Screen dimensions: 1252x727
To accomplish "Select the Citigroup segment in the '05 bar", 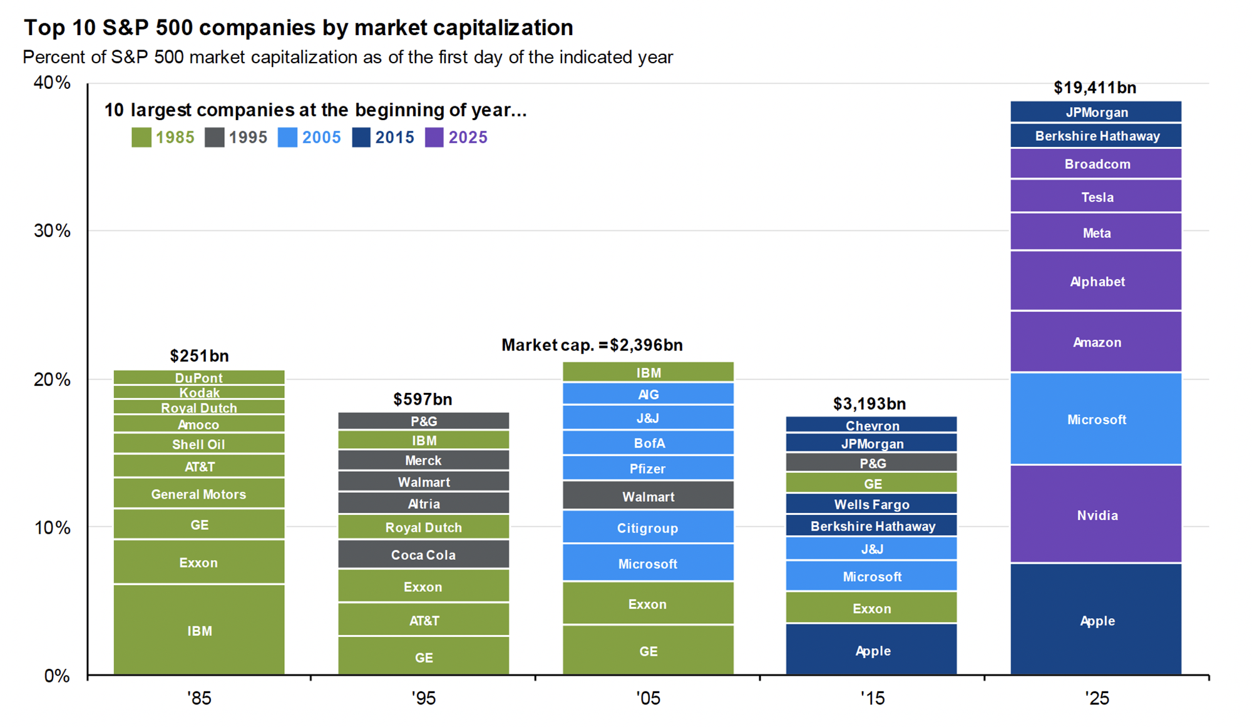I will click(648, 527).
